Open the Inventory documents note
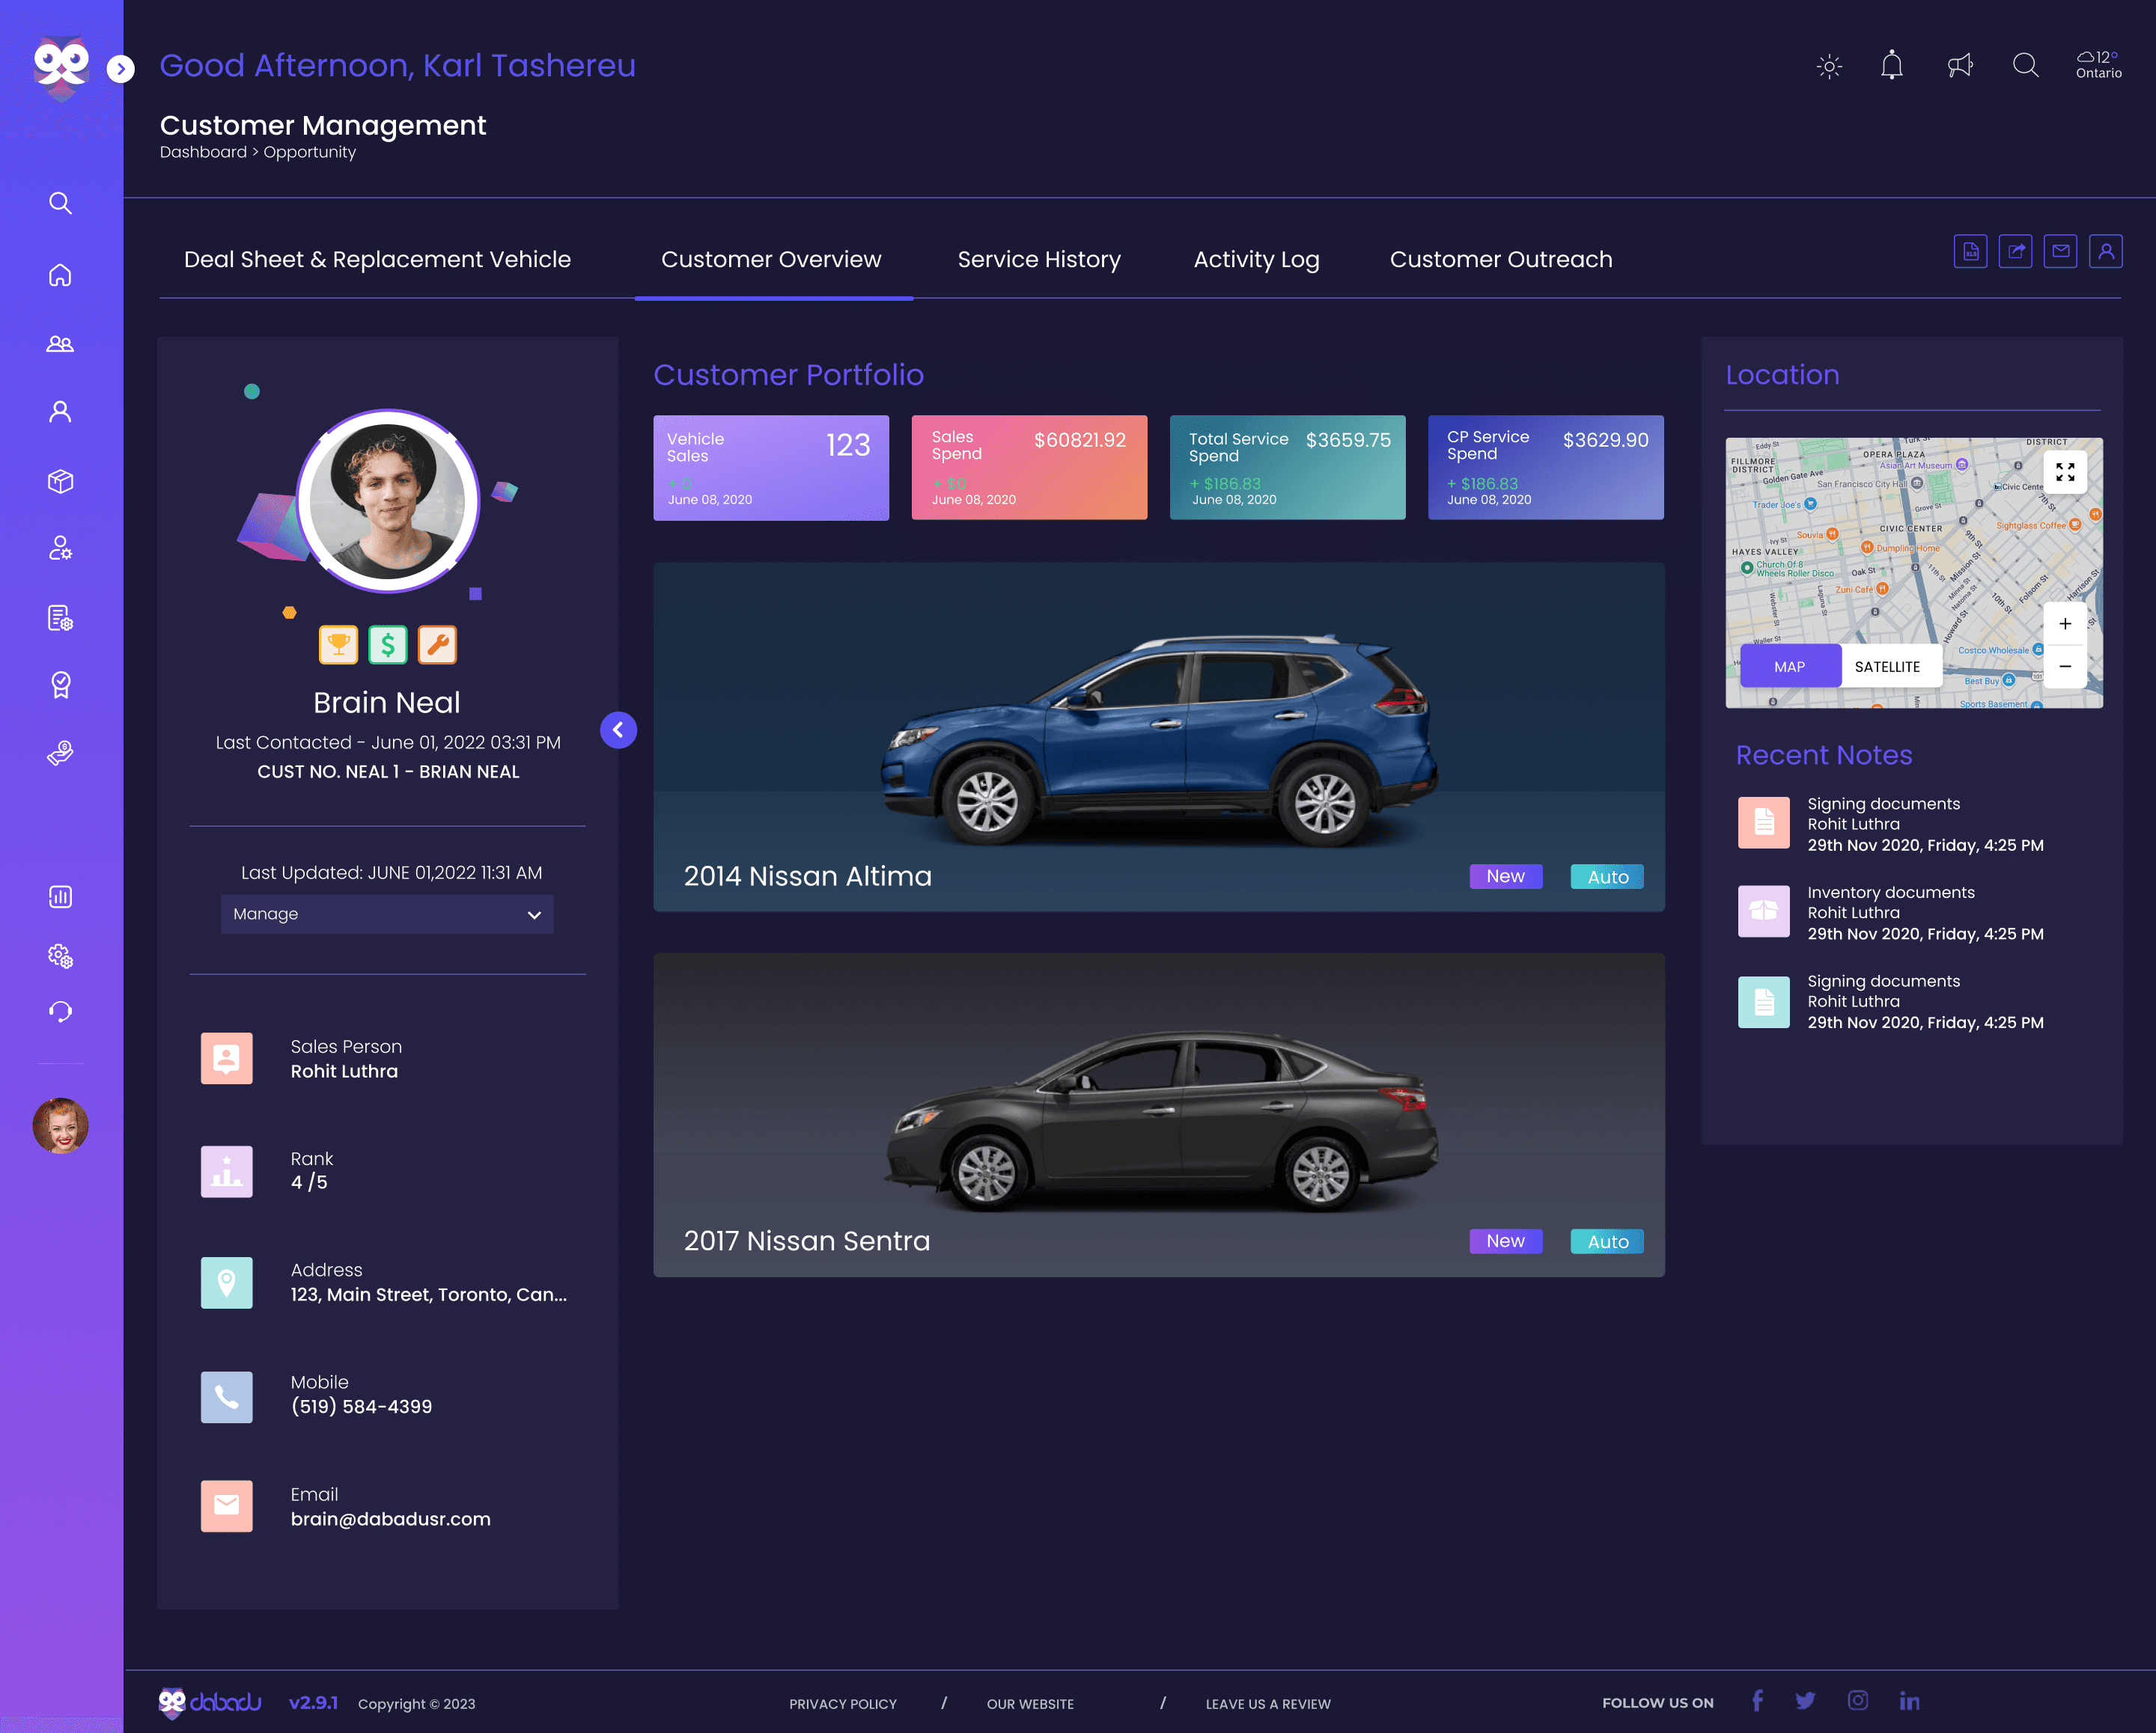This screenshot has width=2156, height=1733. pyautogui.click(x=1891, y=912)
